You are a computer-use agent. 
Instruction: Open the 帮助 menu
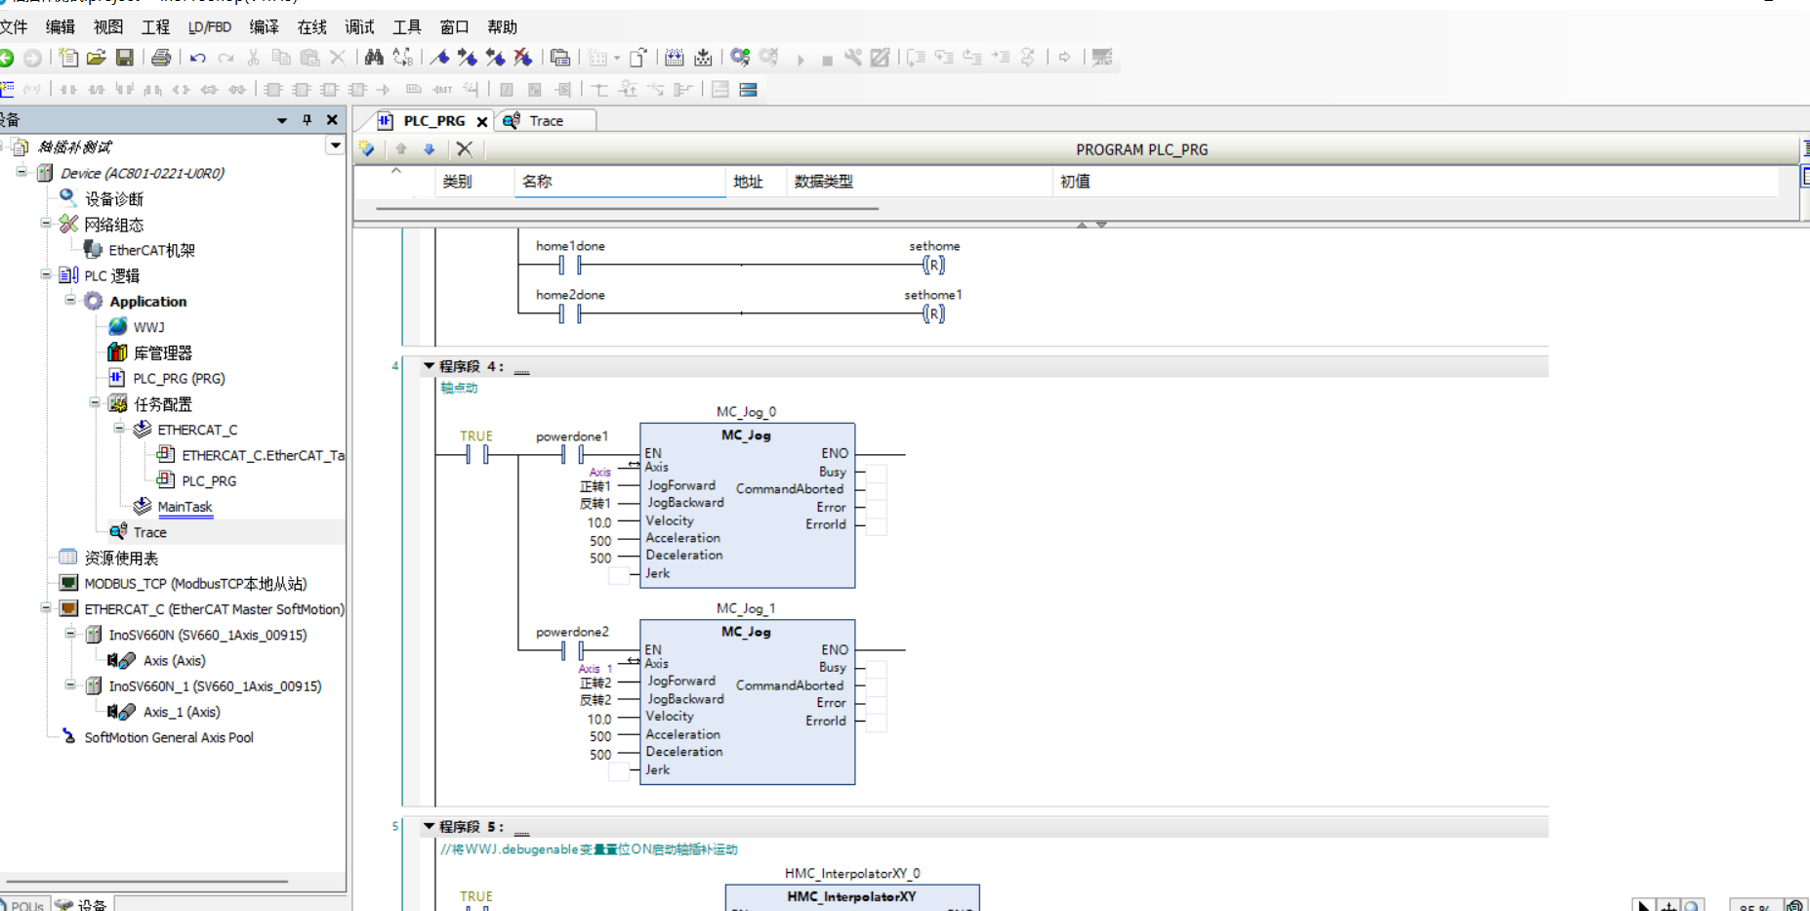(x=502, y=26)
